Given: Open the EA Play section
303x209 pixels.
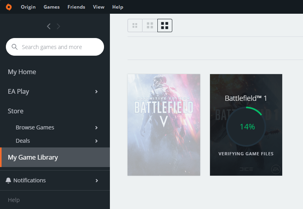Looking at the screenshot, I should coord(18,91).
